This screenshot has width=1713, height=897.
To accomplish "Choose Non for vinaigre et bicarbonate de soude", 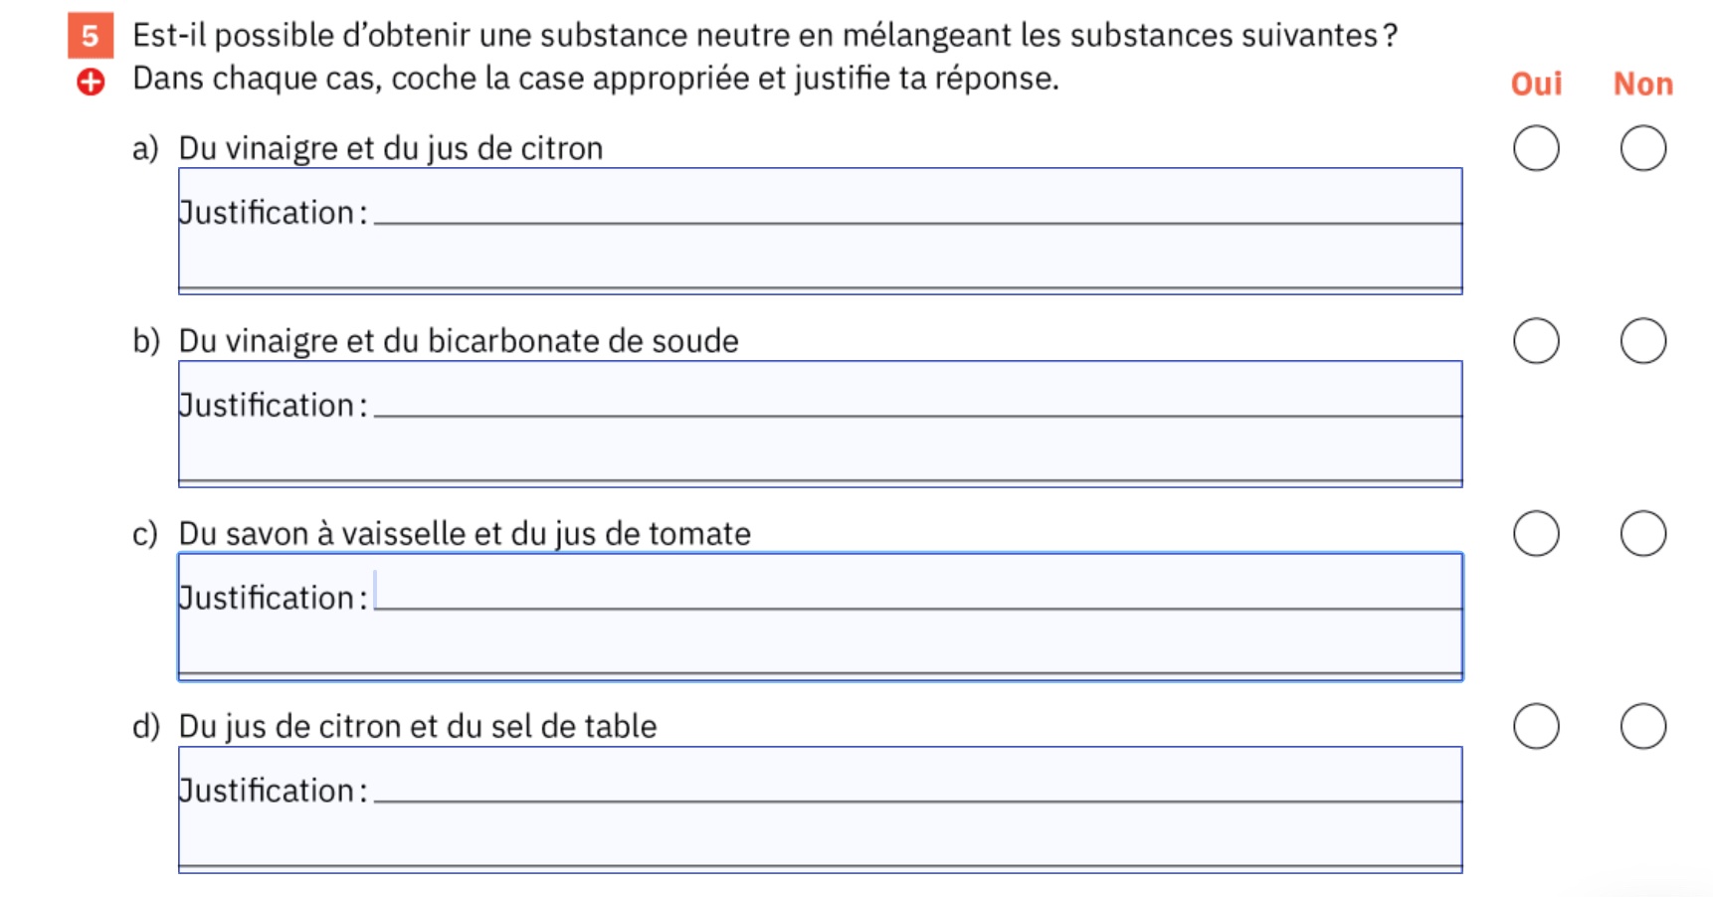I will [x=1642, y=341].
